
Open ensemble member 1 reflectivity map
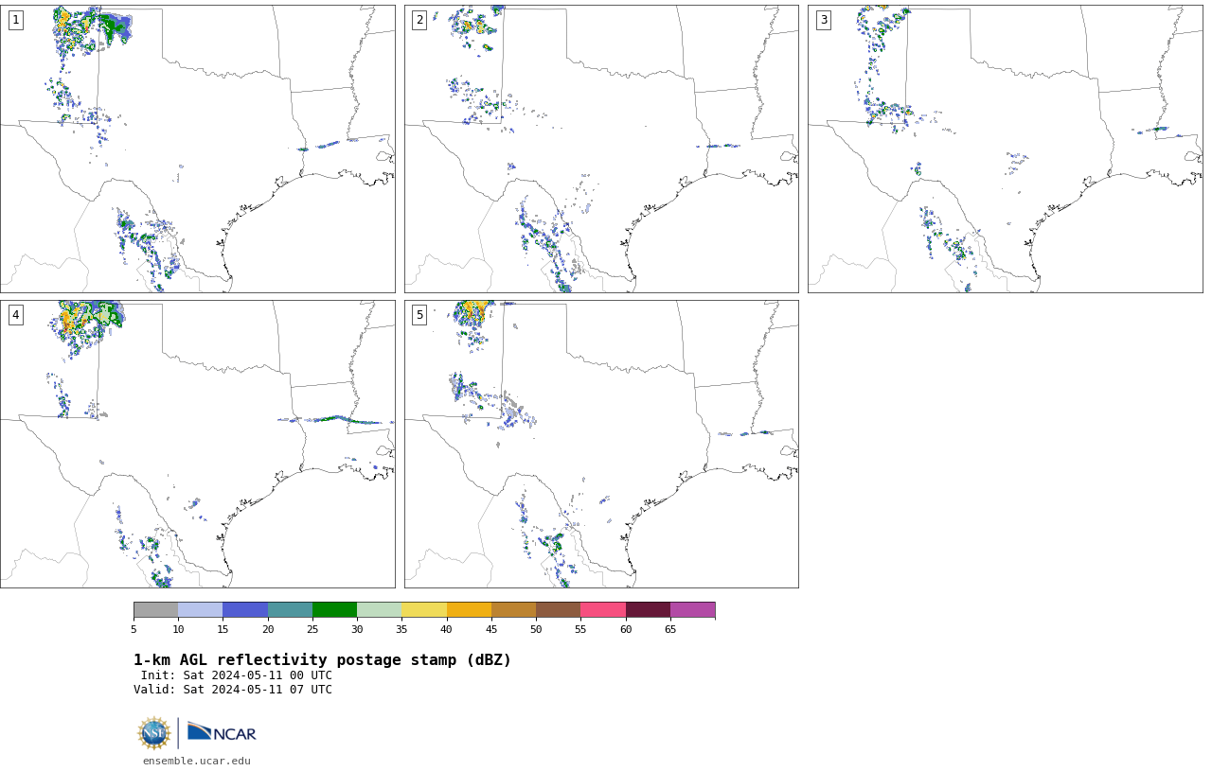198,149
